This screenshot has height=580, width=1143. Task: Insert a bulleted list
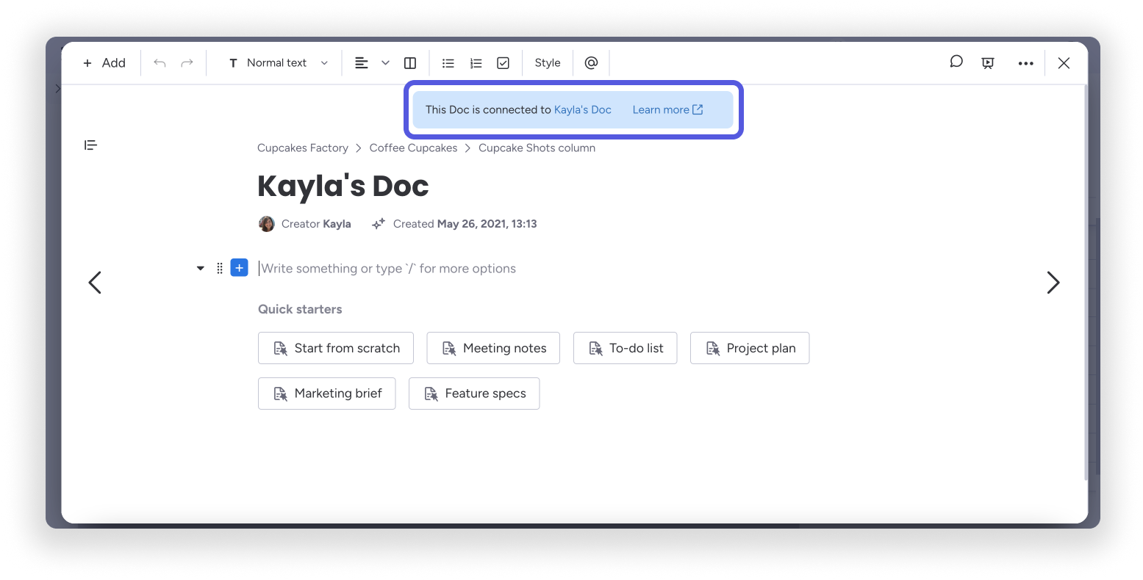click(x=448, y=63)
